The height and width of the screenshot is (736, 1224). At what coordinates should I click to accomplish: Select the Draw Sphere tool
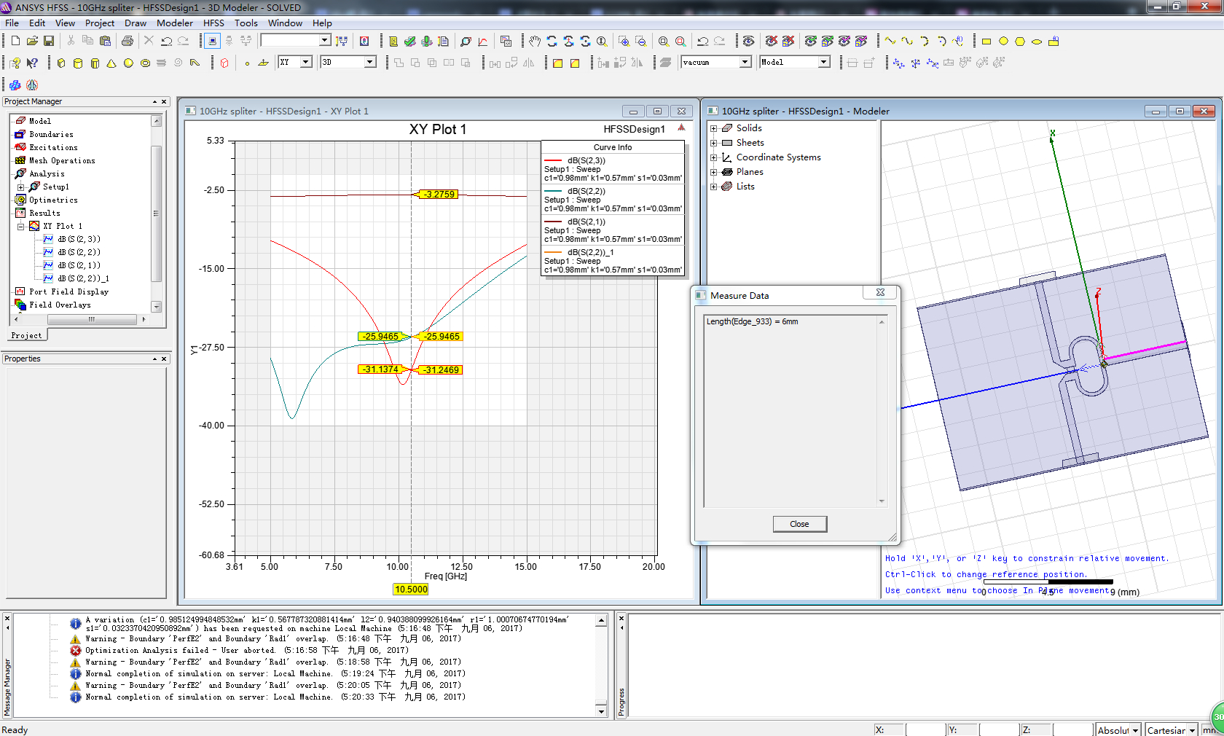[x=128, y=63]
